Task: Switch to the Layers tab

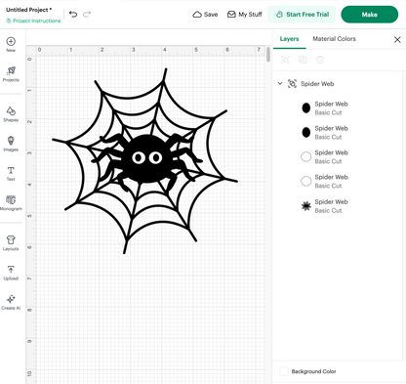Action: click(289, 39)
